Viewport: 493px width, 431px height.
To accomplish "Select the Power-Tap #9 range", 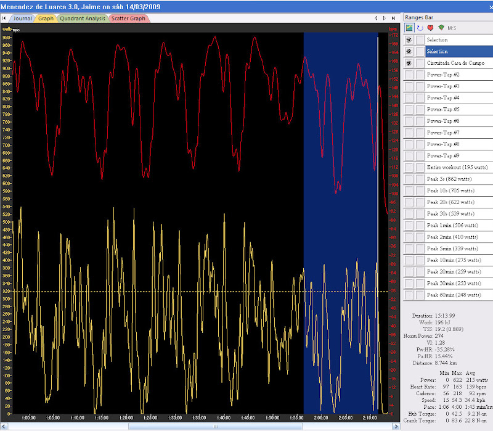I will [x=459, y=156].
